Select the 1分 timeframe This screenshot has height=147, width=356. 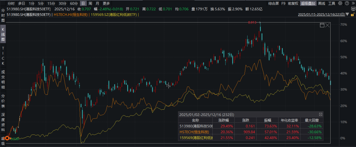pos(32,3)
